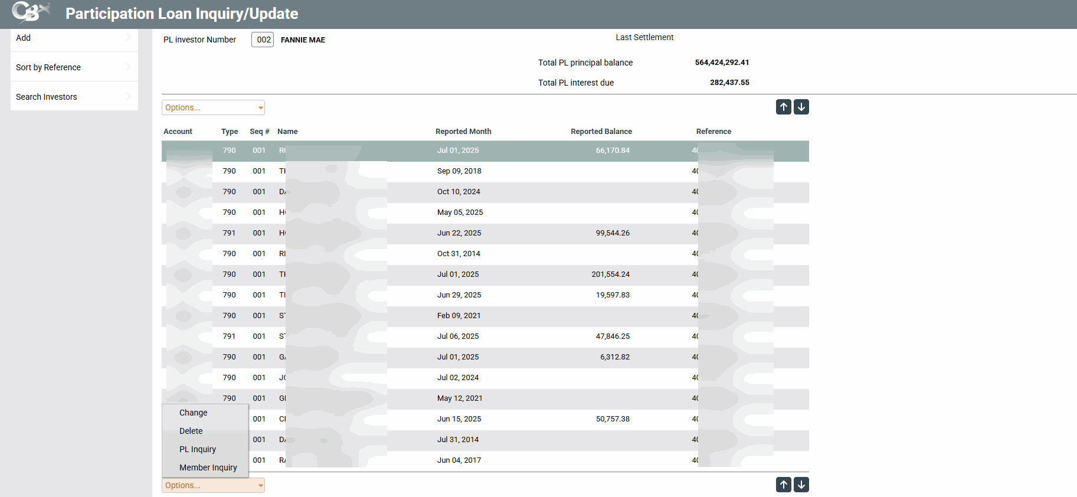
Task: Select the row reported Jun 22, 2025
Action: (x=459, y=233)
